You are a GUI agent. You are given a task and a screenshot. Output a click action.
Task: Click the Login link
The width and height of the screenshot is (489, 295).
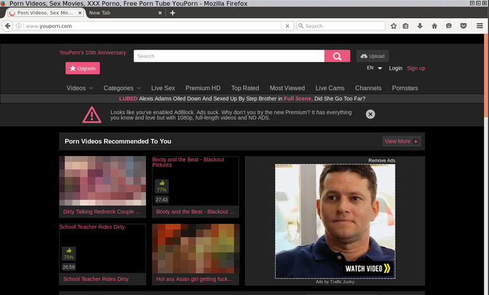(396, 69)
